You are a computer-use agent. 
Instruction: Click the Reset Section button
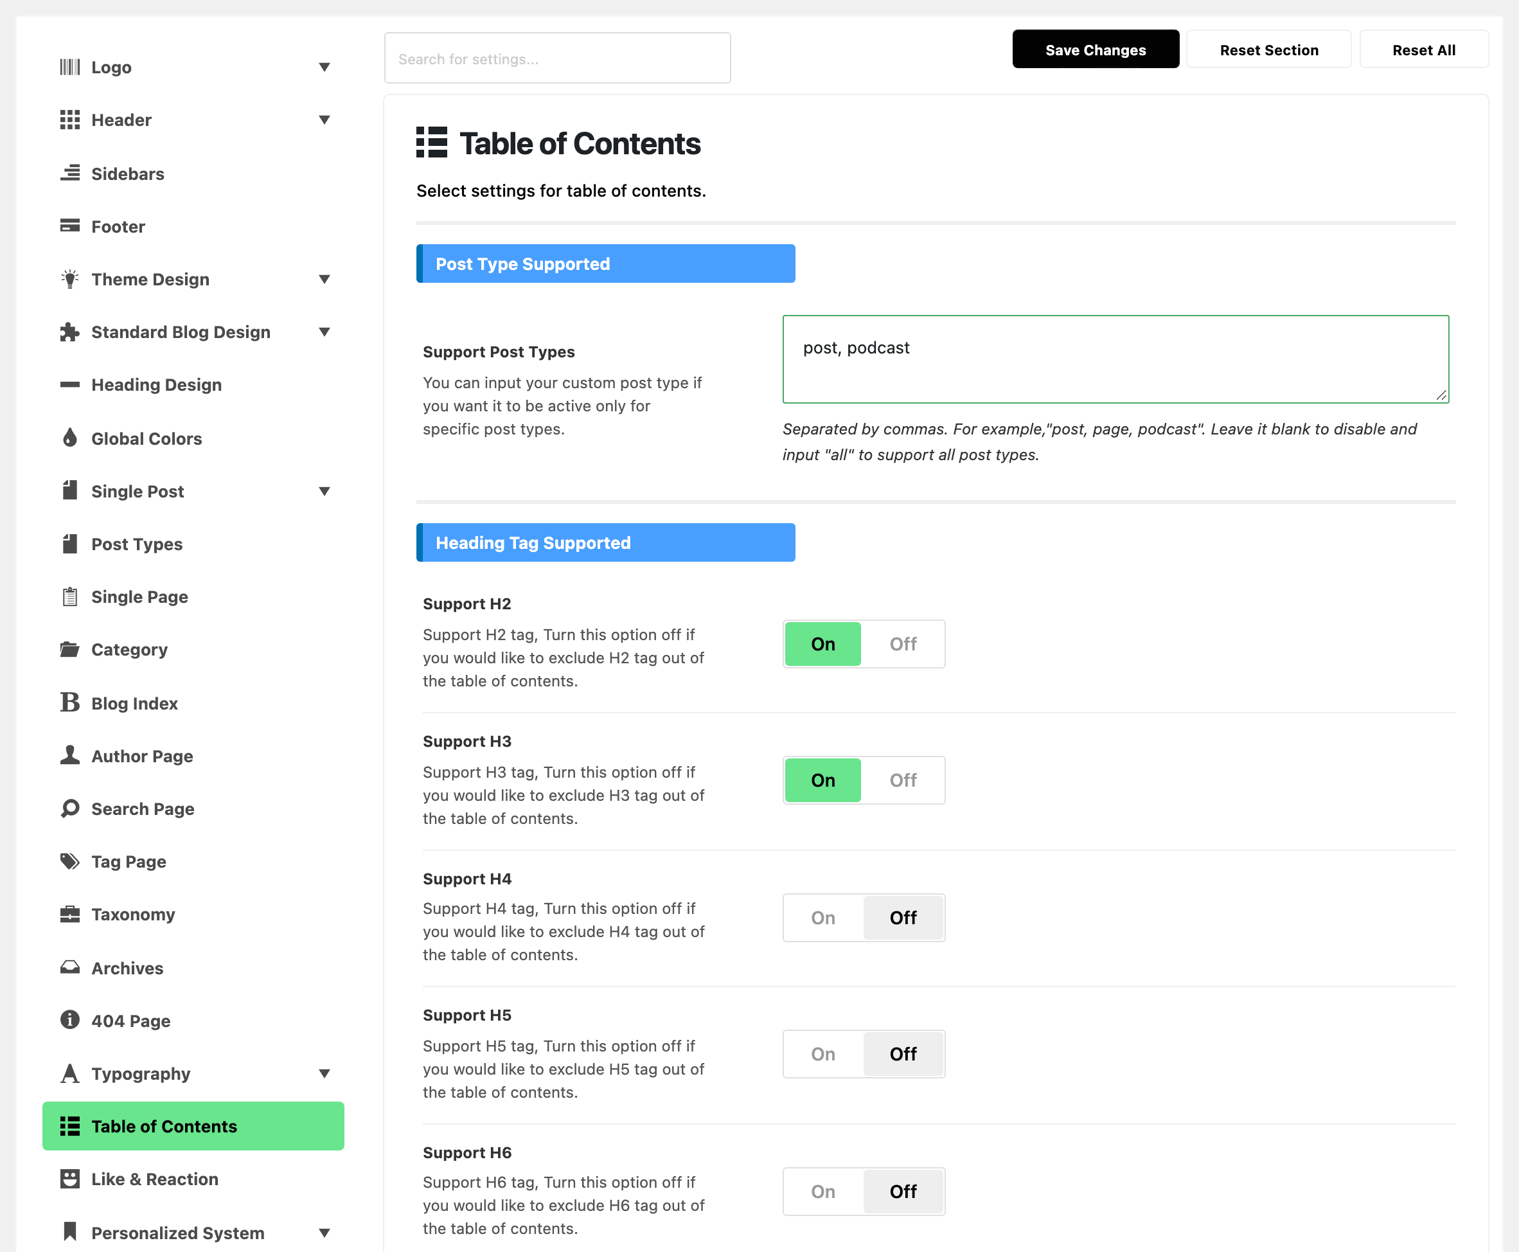point(1268,49)
